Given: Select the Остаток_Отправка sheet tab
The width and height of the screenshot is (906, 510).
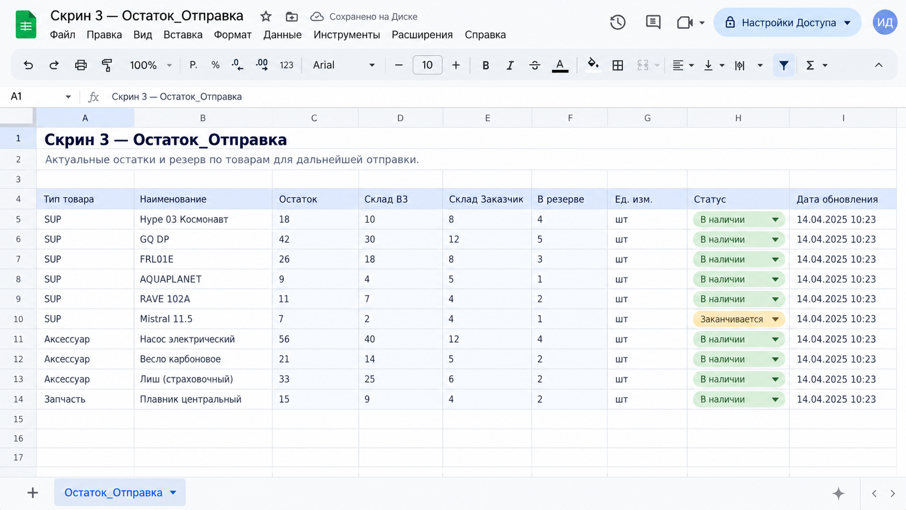Looking at the screenshot, I should 120,493.
